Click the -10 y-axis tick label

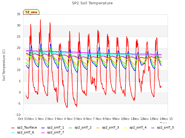pos(18,115)
